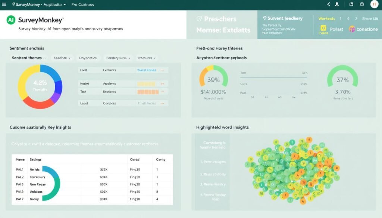
Task: Open the SurveyMonkey Aplihatto menu
Action: point(35,4)
